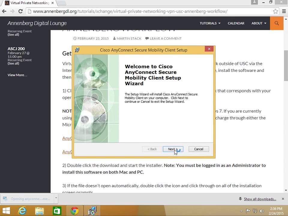The height and width of the screenshot is (216, 288).
Task: Go to Annenberg Digital Lounge home
Action: 37,23
